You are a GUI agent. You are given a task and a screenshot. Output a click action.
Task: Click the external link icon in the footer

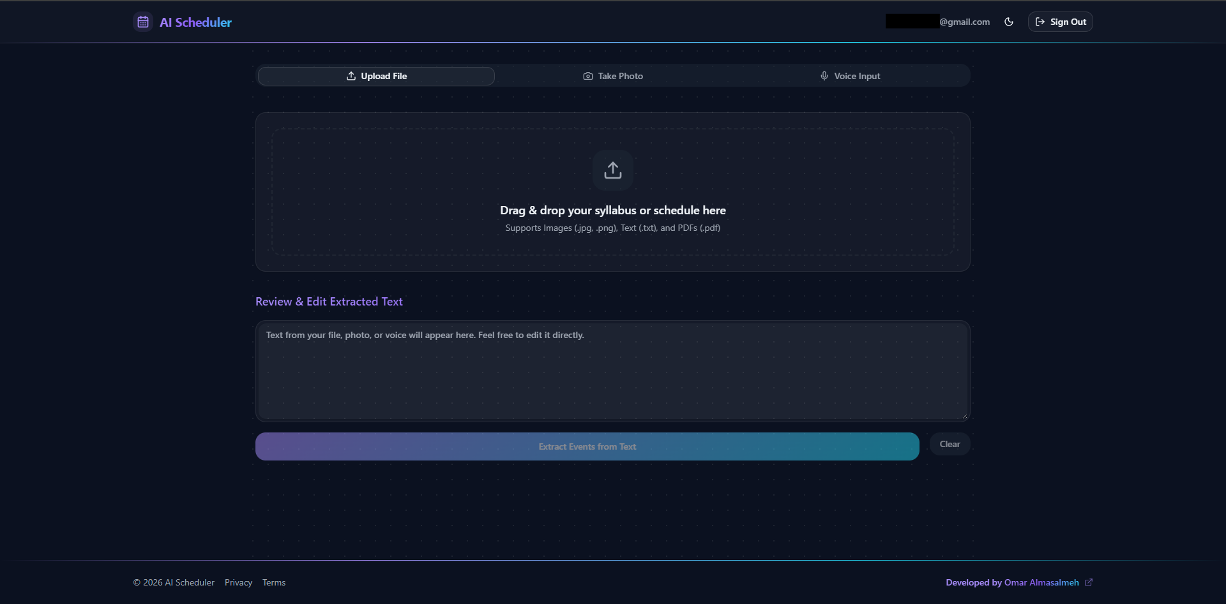(x=1089, y=582)
